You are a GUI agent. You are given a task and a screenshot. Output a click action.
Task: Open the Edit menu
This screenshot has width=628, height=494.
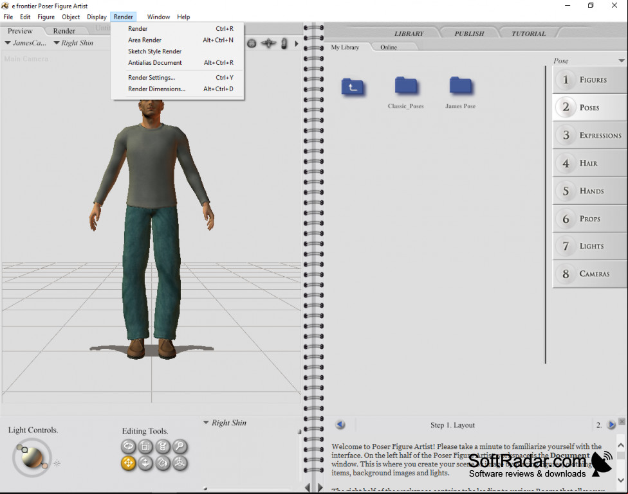(25, 17)
